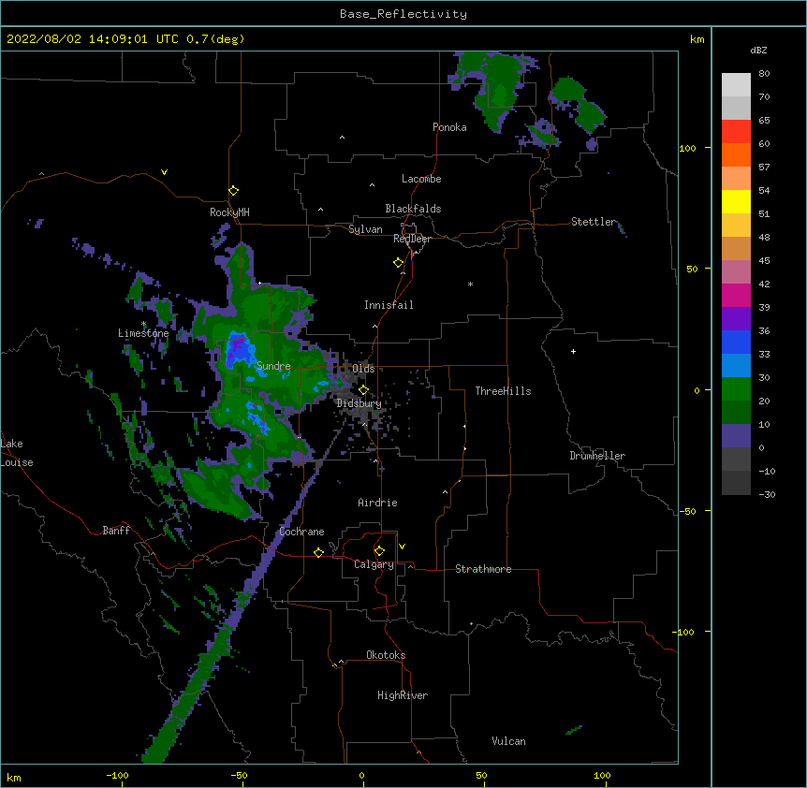Image resolution: width=807 pixels, height=788 pixels.
Task: Click the Base_Reflectivity title text
Action: pos(403,14)
